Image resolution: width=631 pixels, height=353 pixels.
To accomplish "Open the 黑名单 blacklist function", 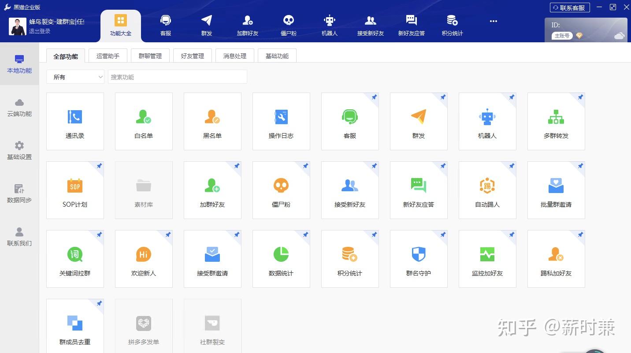I will pos(212,121).
